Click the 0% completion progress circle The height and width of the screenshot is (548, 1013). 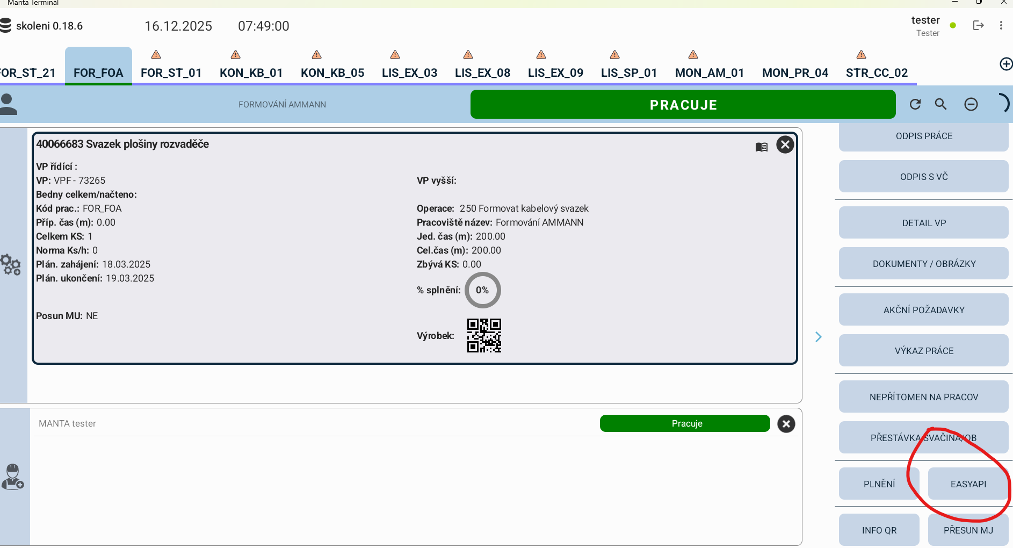[x=482, y=290]
